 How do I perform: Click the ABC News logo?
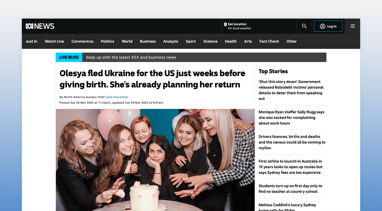point(40,26)
